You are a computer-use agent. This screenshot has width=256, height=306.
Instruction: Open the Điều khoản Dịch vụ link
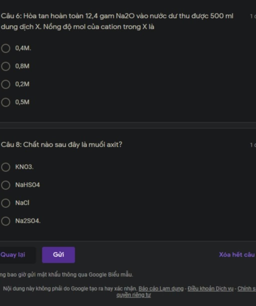pyautogui.click(x=210, y=288)
